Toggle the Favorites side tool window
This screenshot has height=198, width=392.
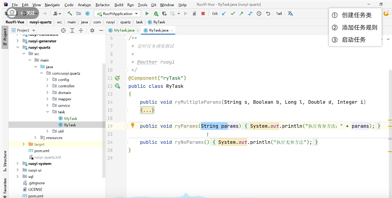(x=5, y=188)
